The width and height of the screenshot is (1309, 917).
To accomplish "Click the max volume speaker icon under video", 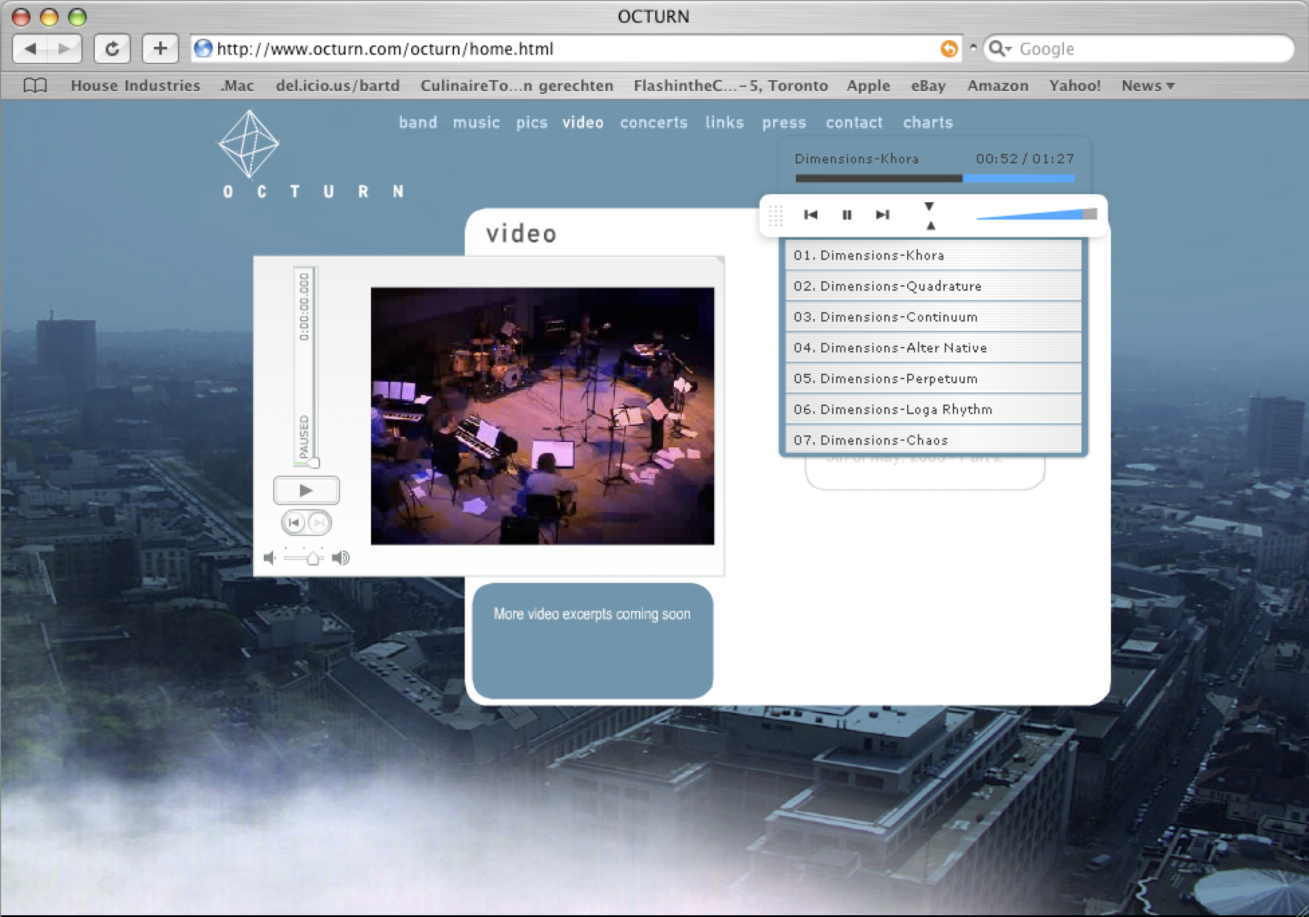I will [340, 558].
